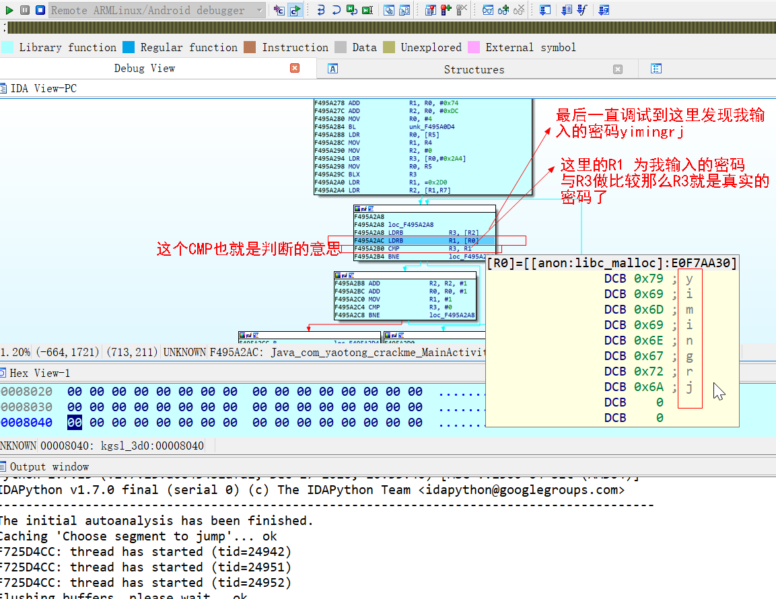Click the watch view glasses icon
The image size is (776, 599).
coord(488,10)
